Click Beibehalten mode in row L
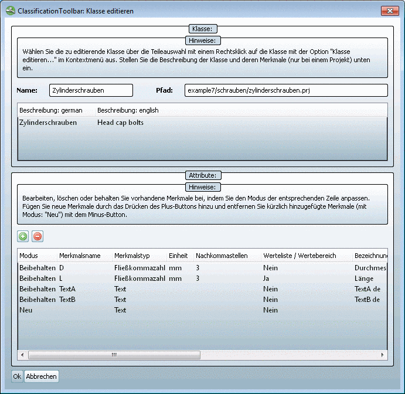The image size is (405, 394). point(38,278)
